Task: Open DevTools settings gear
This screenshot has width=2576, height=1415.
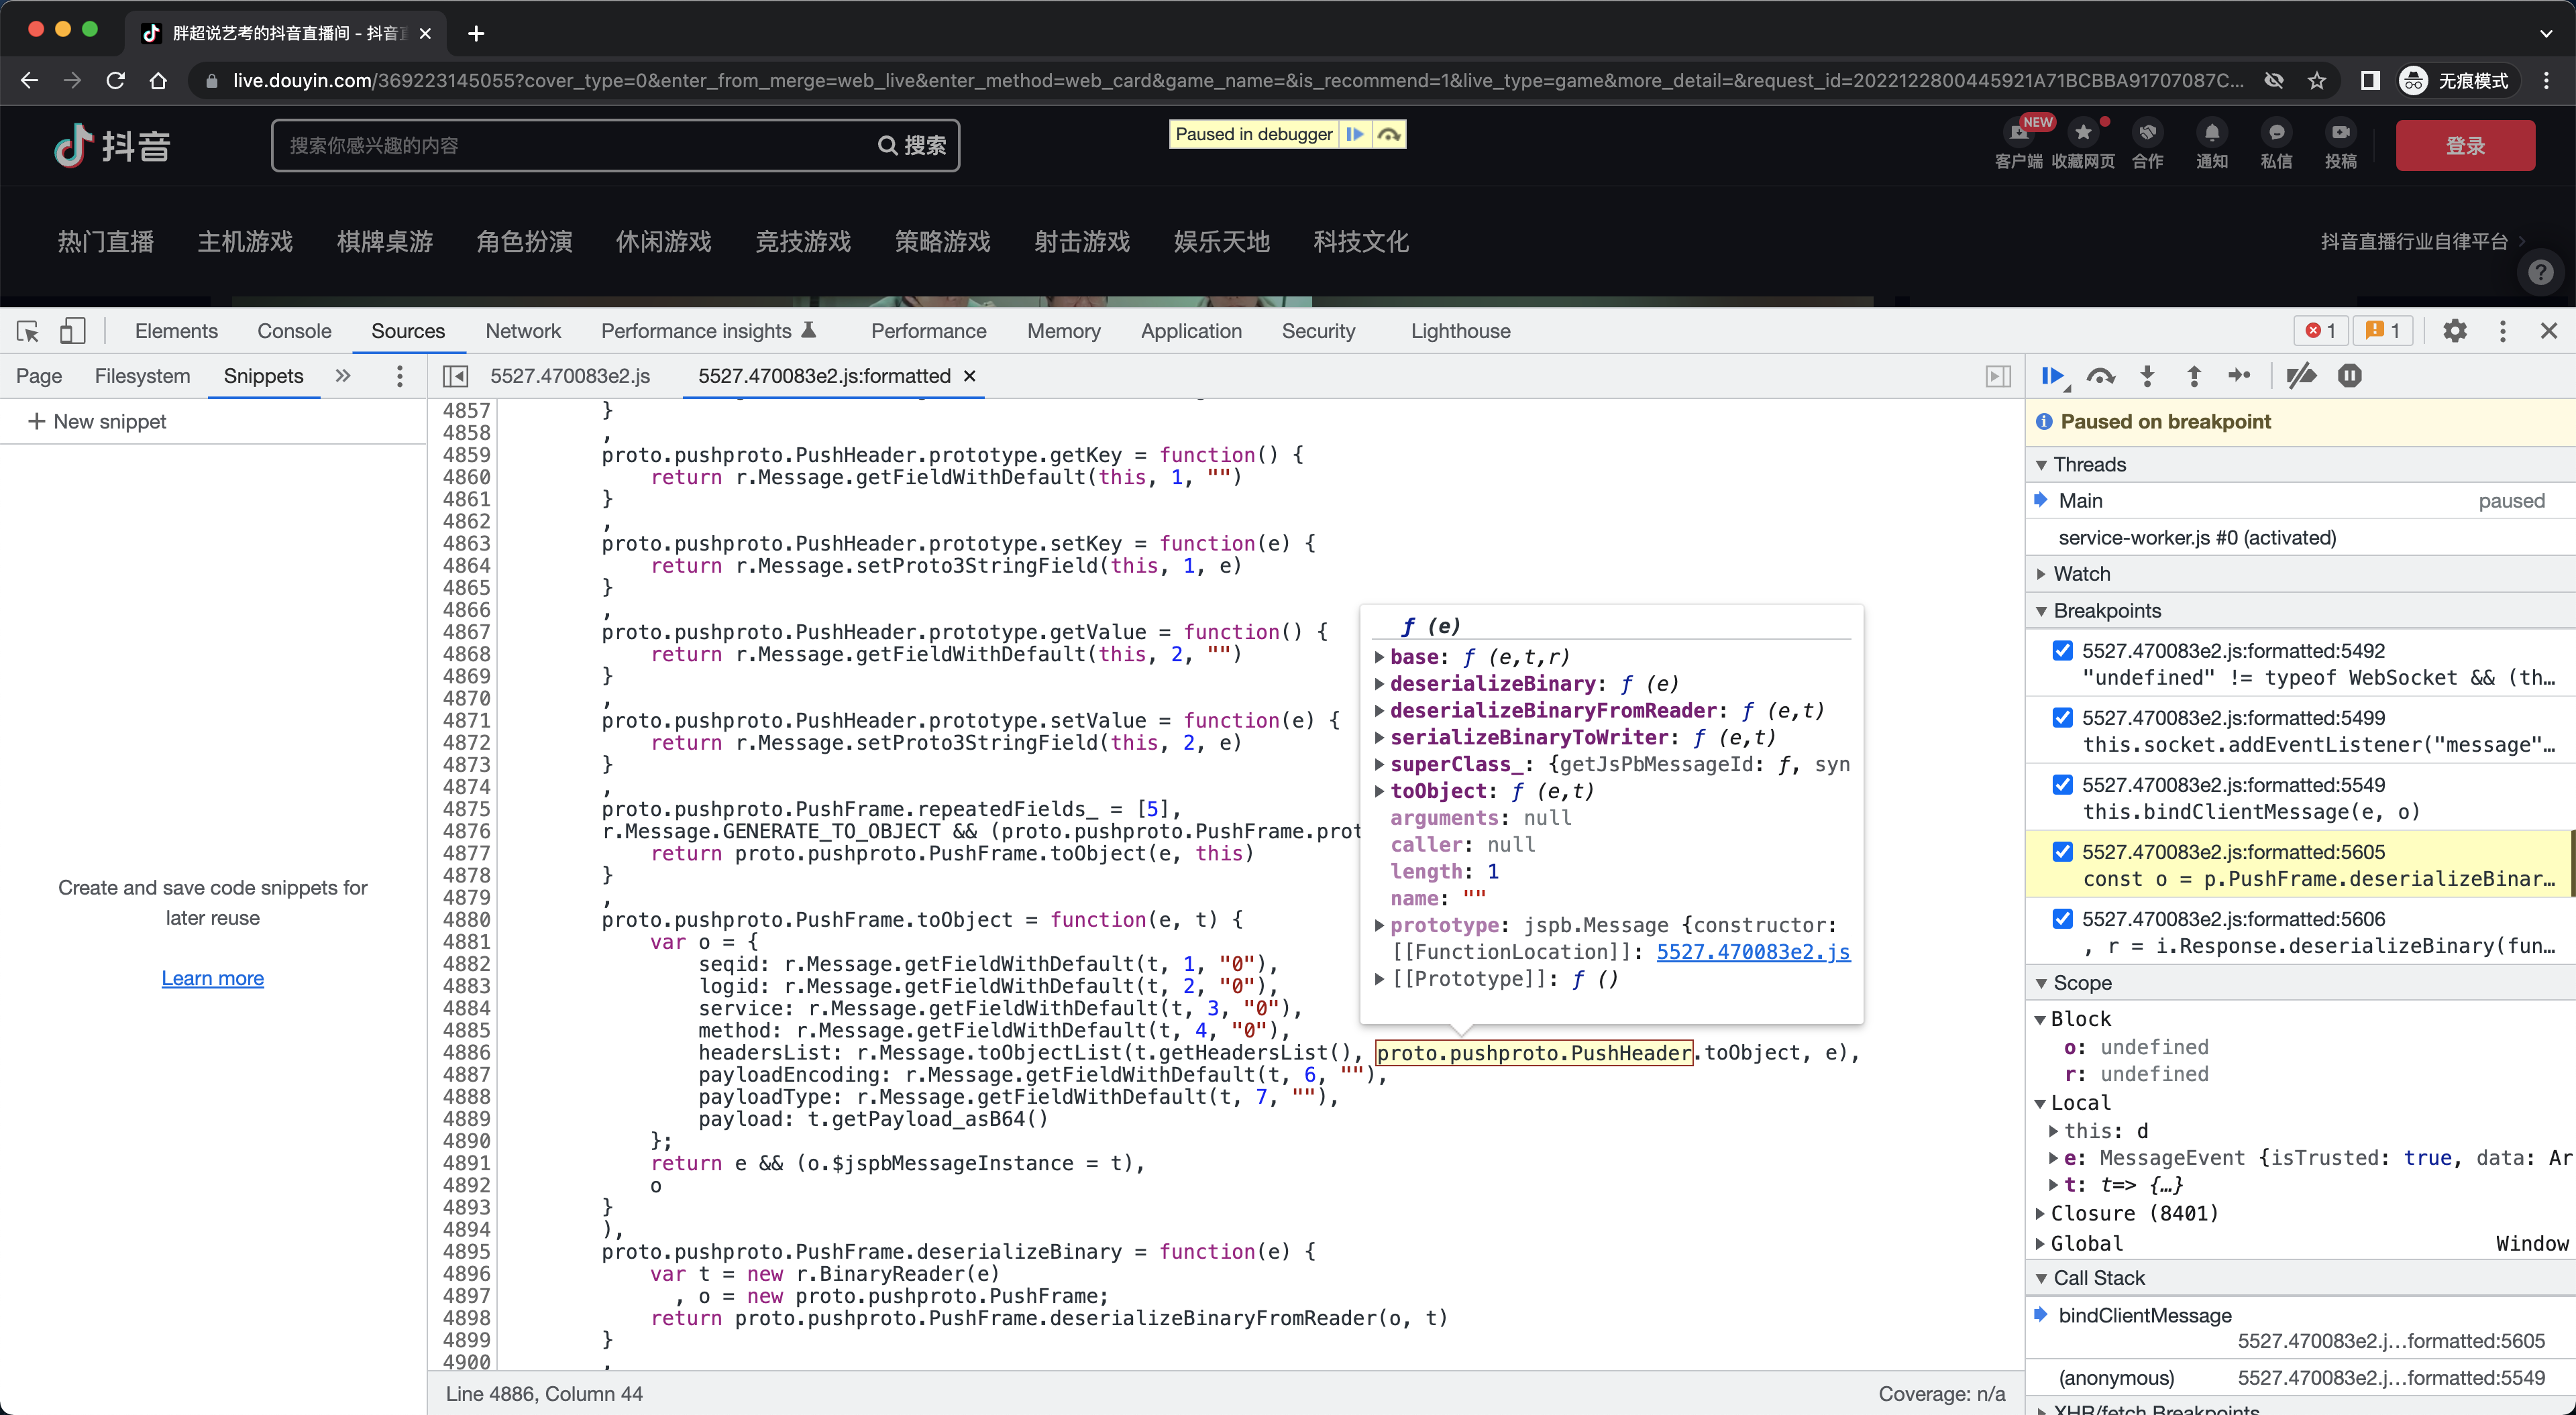Action: click(2455, 331)
